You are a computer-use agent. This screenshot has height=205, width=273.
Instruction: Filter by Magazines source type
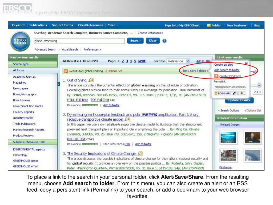19,82
